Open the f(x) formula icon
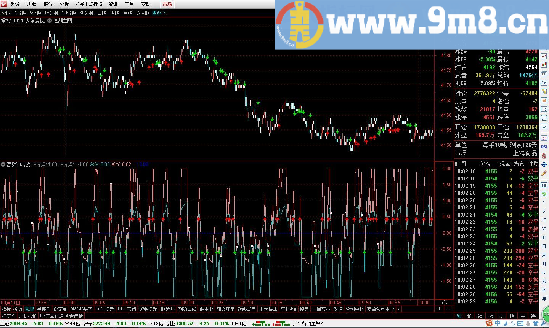Image resolution: width=549 pixels, height=328 pixels. click(544, 117)
